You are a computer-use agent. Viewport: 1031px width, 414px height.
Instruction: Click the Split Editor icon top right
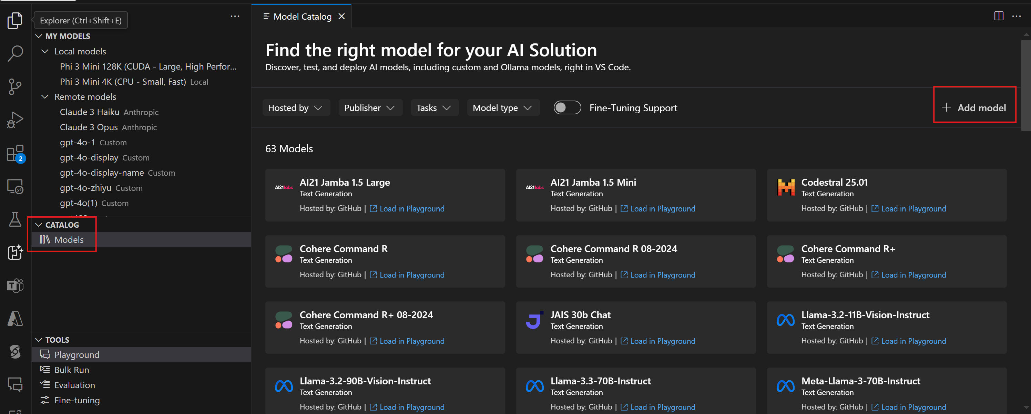999,16
